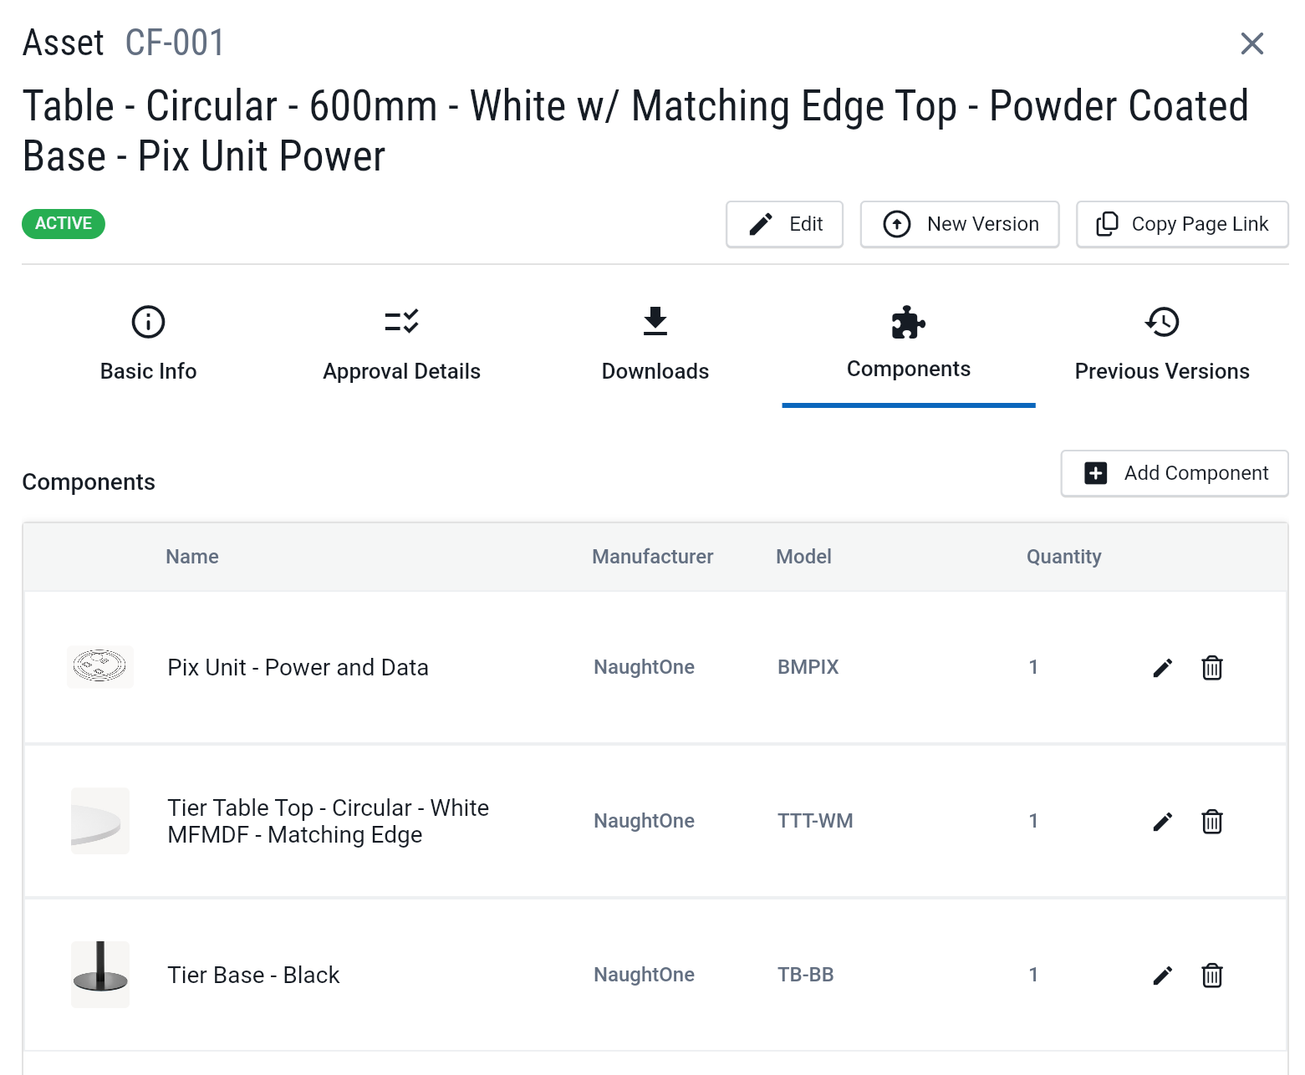
Task: Click trash icon for Tier Table Top
Action: 1211,822
